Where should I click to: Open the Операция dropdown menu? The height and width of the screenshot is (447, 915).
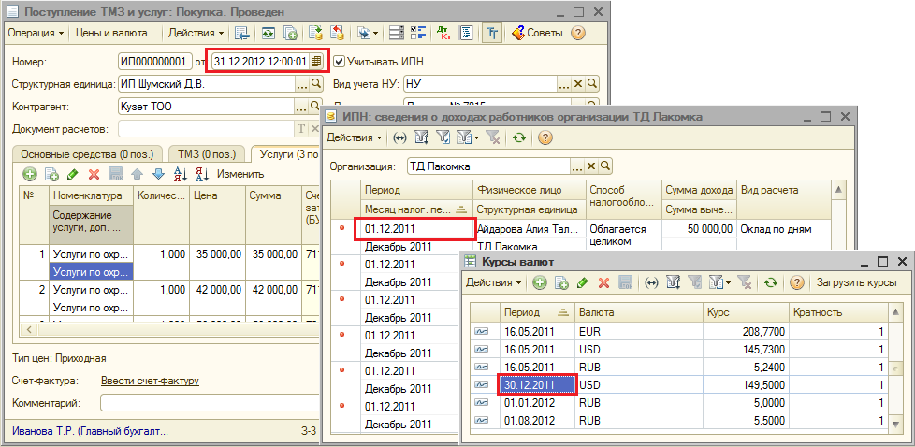36,34
